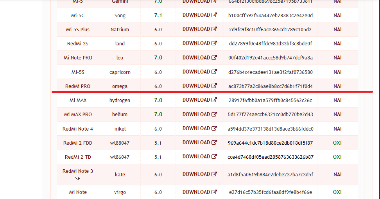
Task: Click codename Song
Action: [120, 16]
